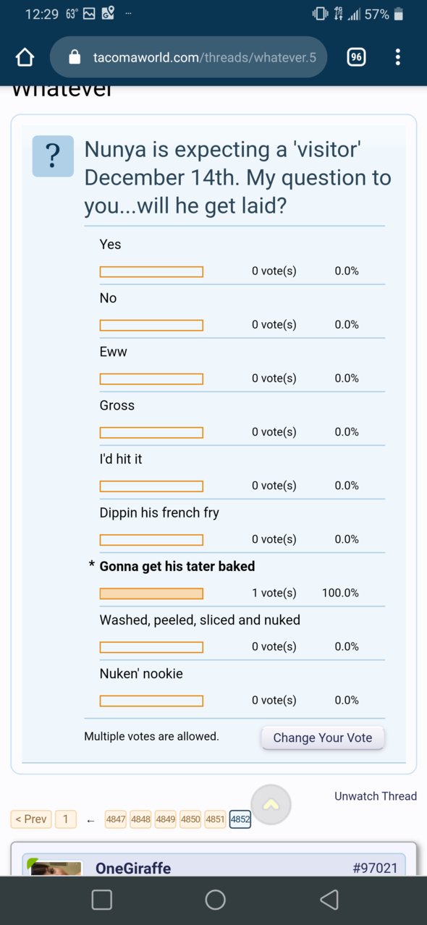Expand the hidden page range arrow
Image resolution: width=427 pixels, height=925 pixels.
coord(90,820)
